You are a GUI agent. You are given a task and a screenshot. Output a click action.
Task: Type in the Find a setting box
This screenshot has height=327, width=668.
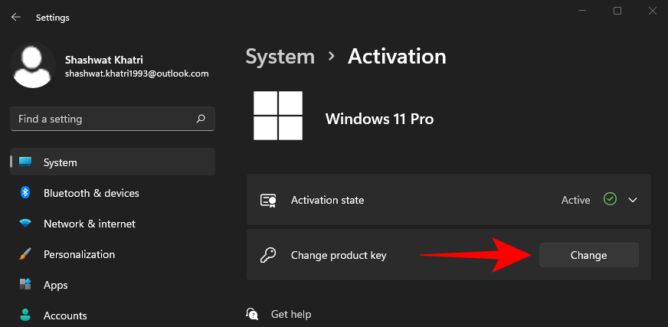tap(103, 119)
